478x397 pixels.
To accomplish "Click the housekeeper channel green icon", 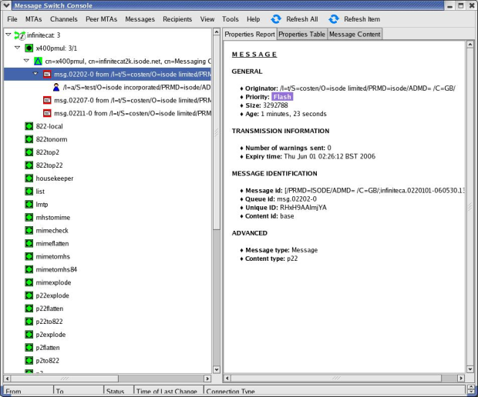I will pos(29,178).
